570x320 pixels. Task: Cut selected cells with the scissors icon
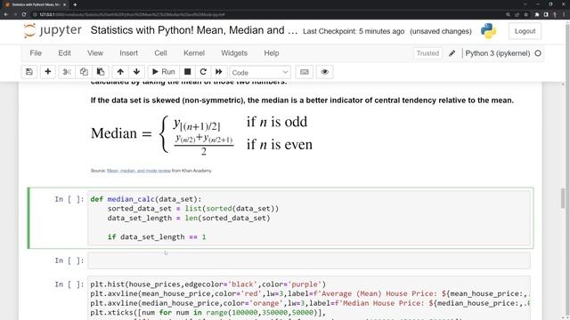pyautogui.click(x=67, y=72)
